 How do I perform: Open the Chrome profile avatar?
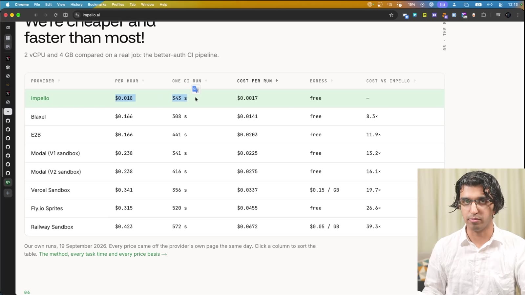tap(508, 15)
